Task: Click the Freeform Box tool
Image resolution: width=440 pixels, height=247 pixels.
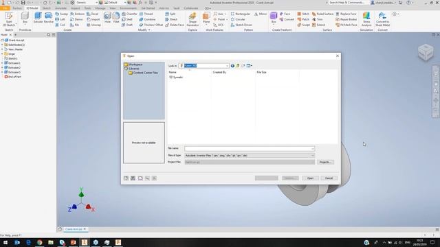Action: click(274, 18)
